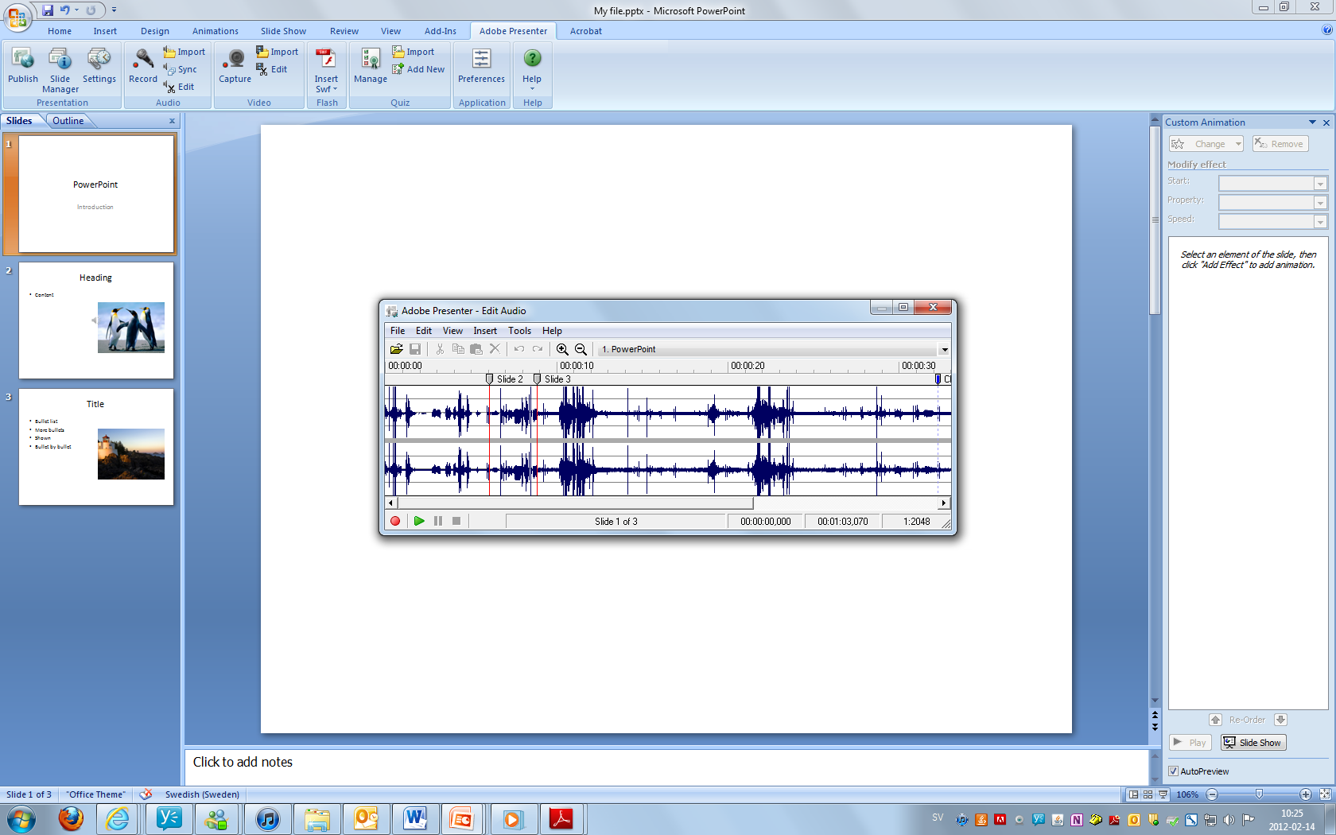Click the Save icon in Edit Audio

tap(414, 349)
